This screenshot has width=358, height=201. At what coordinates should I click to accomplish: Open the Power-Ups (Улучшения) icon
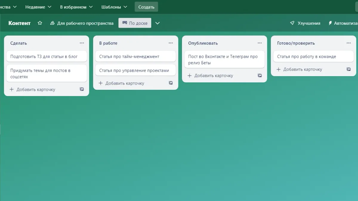tap(291, 23)
